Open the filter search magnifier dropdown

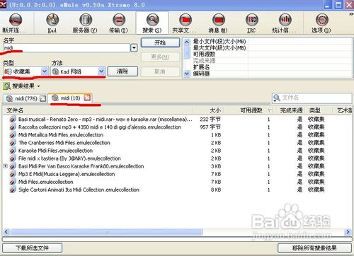click(276, 98)
